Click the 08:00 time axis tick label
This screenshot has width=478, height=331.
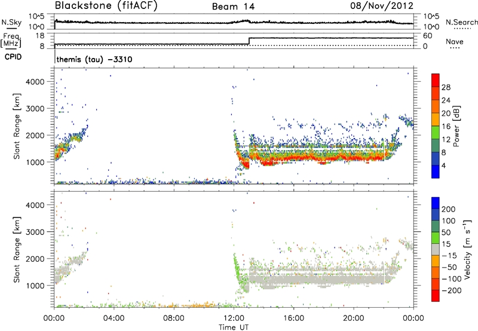click(174, 318)
